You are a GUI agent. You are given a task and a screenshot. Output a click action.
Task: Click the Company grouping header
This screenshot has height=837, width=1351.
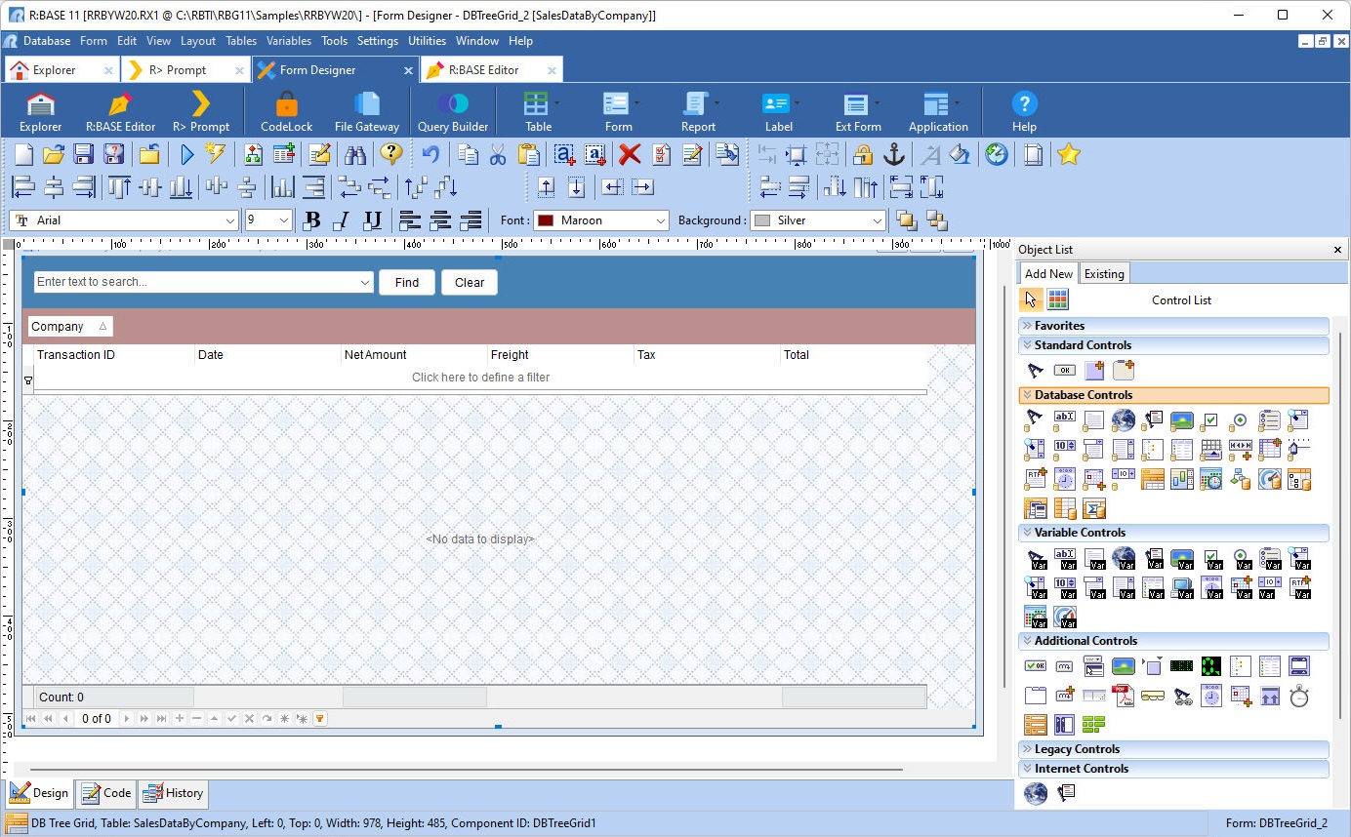[x=69, y=327]
